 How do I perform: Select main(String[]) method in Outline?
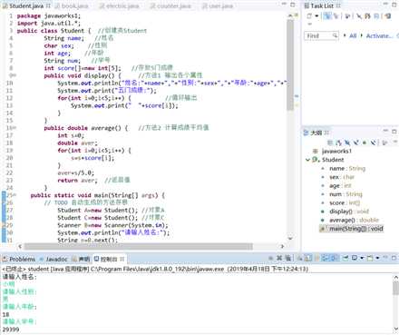355,229
